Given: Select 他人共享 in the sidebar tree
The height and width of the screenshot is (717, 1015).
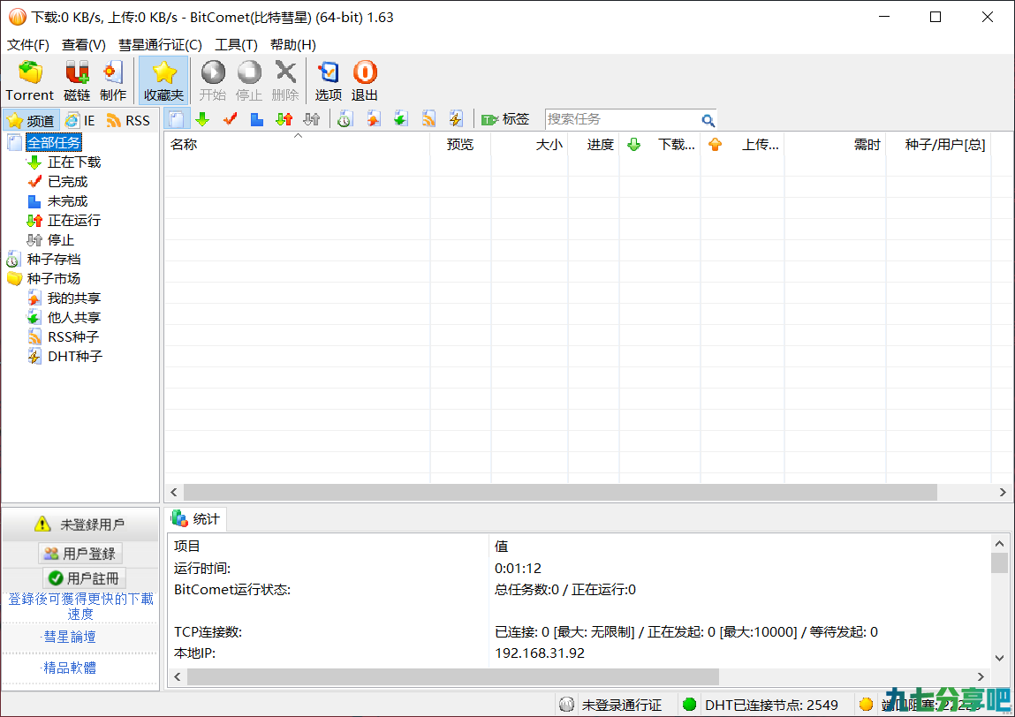Looking at the screenshot, I should tap(74, 318).
